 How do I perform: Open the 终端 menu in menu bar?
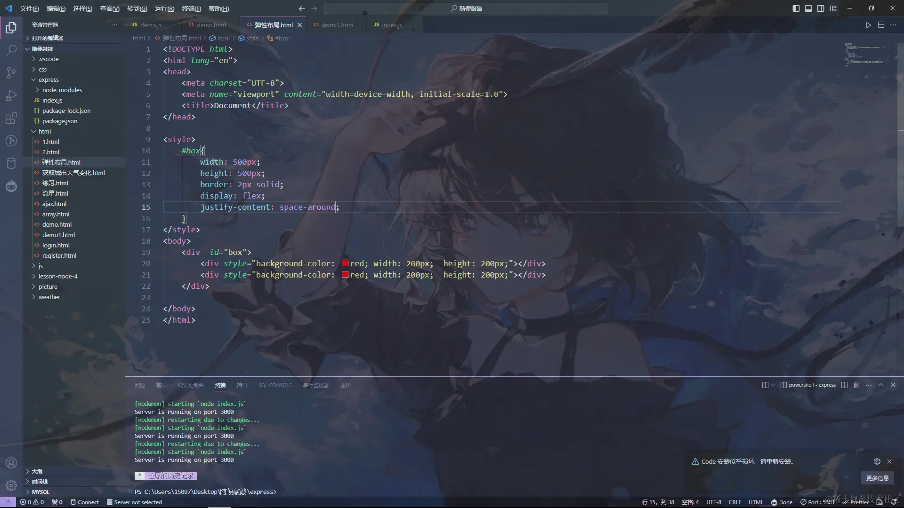pyautogui.click(x=191, y=8)
